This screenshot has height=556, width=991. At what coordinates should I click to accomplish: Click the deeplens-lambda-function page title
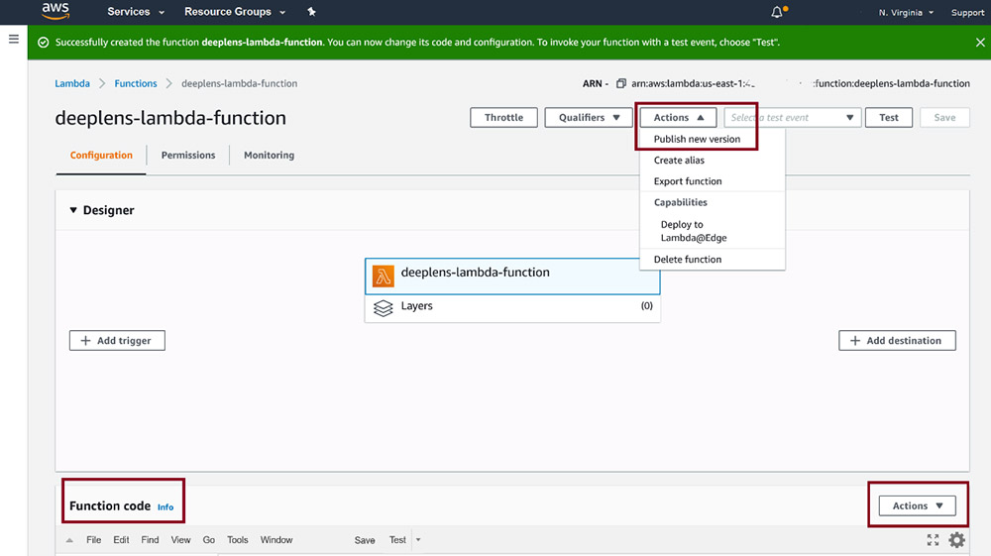point(170,118)
